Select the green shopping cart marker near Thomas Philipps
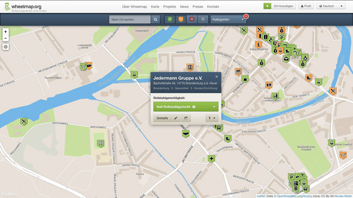This screenshot has width=353, height=198. click(x=83, y=67)
